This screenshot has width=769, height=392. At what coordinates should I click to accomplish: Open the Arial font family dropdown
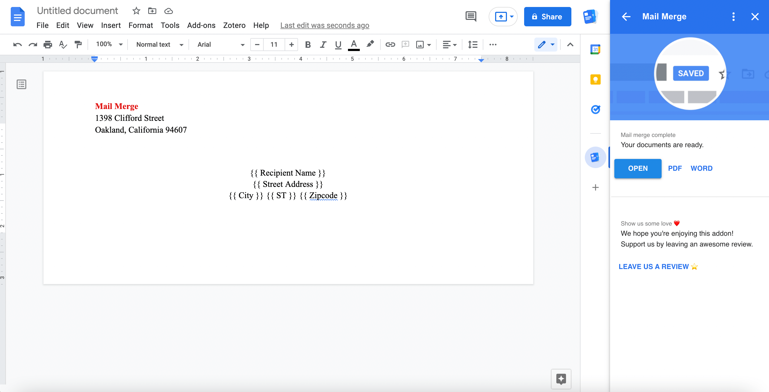[220, 45]
